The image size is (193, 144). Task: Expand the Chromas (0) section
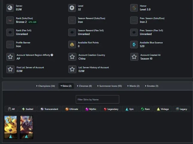tap(84, 86)
